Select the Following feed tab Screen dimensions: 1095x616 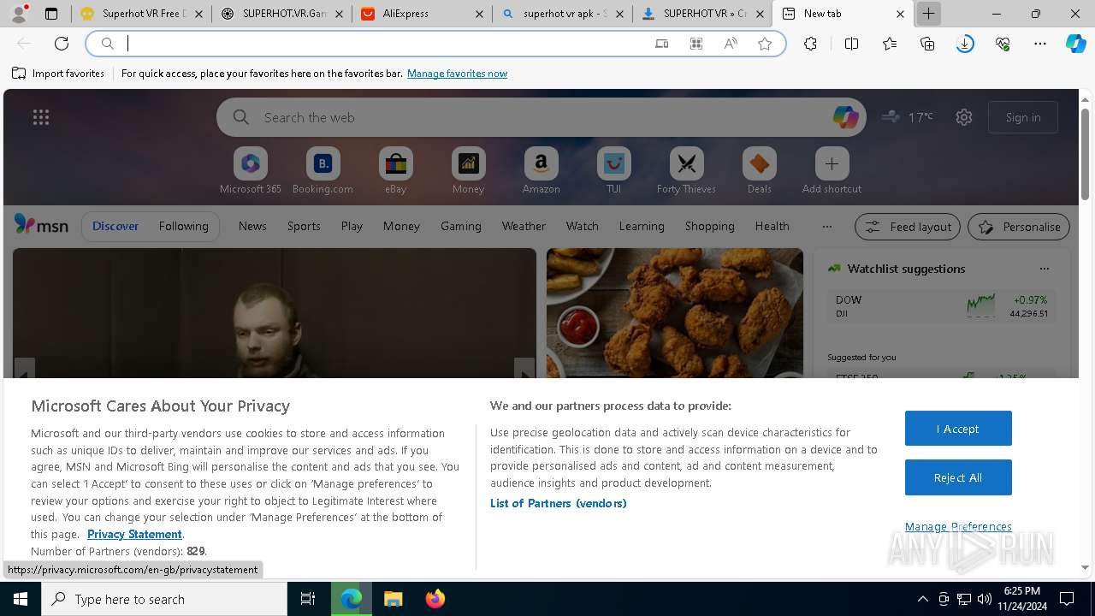point(183,226)
